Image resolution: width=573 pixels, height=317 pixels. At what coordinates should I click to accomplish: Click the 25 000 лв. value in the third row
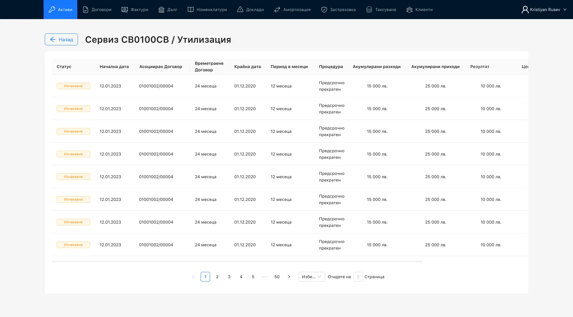(x=436, y=131)
